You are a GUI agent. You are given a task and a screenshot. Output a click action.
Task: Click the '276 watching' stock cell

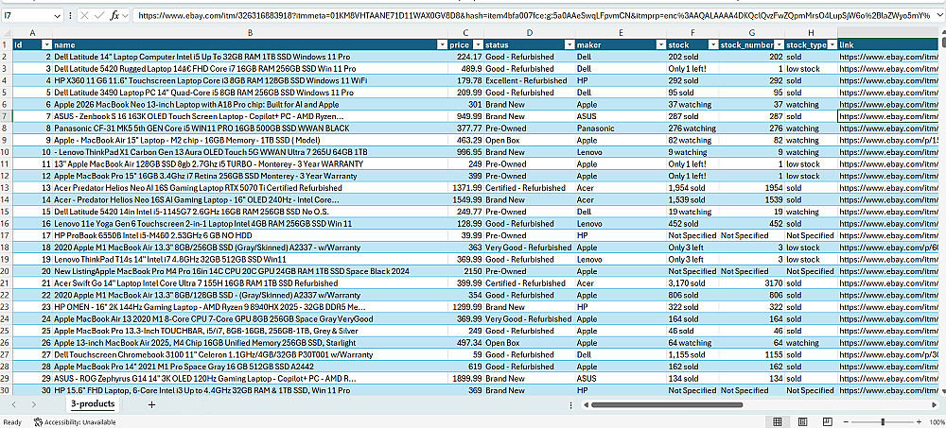coord(692,128)
